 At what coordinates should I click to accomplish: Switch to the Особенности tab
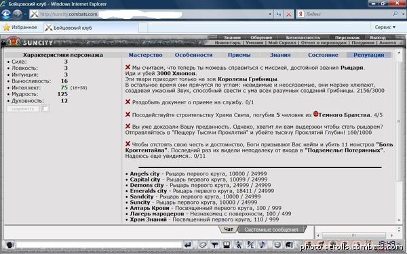[x=193, y=55]
